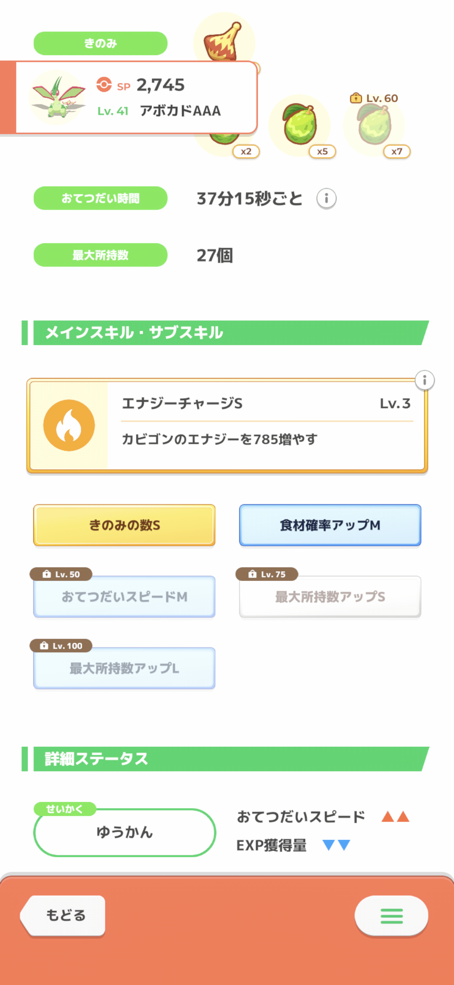
Task: Tap the メインスキル・サブスキル section header
Action: (227, 333)
